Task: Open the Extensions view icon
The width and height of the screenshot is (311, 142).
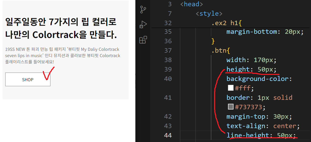Action: click(143, 40)
